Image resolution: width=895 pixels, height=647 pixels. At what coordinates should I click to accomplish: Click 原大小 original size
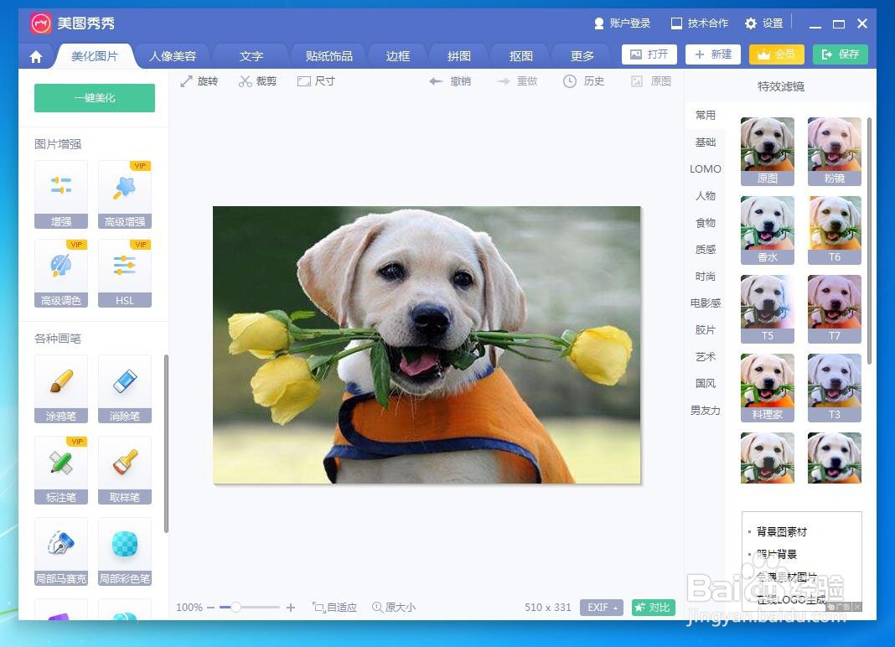coord(394,608)
